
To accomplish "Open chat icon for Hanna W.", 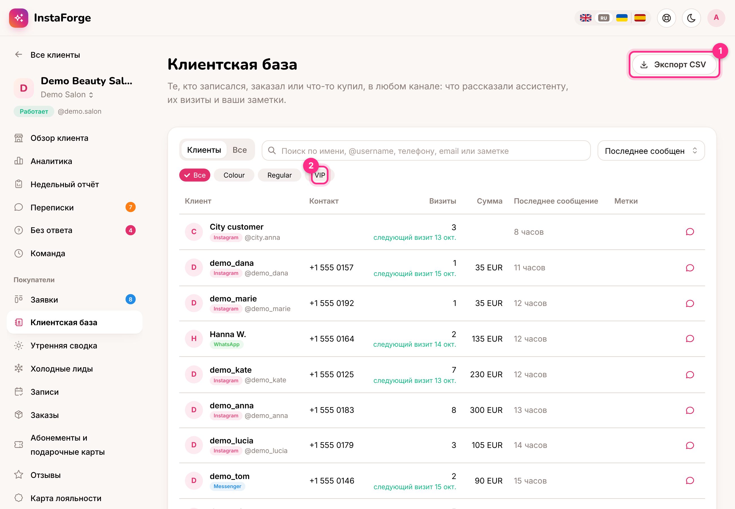I will click(x=690, y=339).
